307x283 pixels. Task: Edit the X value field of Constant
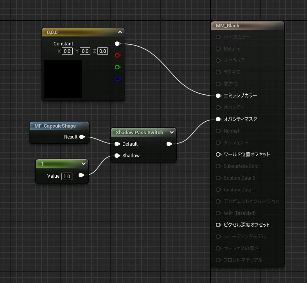[x=67, y=51]
